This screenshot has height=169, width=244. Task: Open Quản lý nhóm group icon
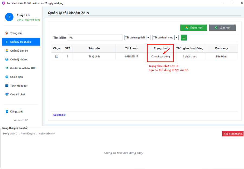pyautogui.click(x=7, y=59)
